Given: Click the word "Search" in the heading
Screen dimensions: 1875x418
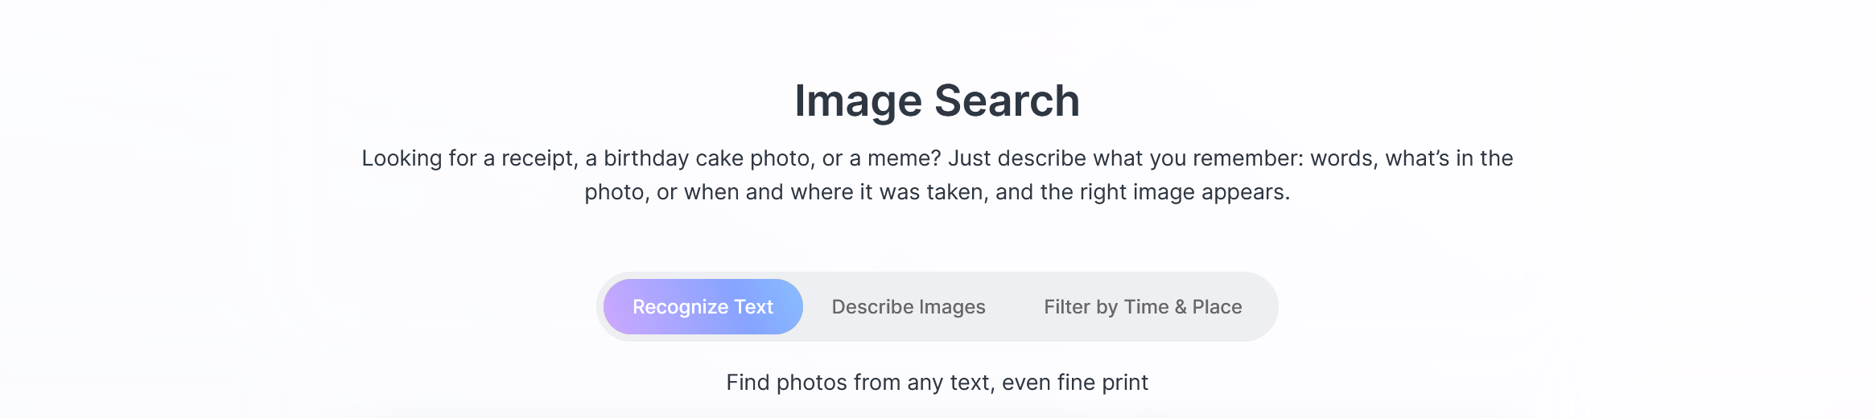Looking at the screenshot, I should [1007, 101].
